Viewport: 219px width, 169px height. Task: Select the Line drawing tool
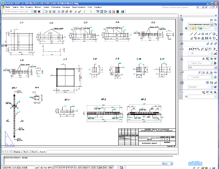[x=192, y=34]
